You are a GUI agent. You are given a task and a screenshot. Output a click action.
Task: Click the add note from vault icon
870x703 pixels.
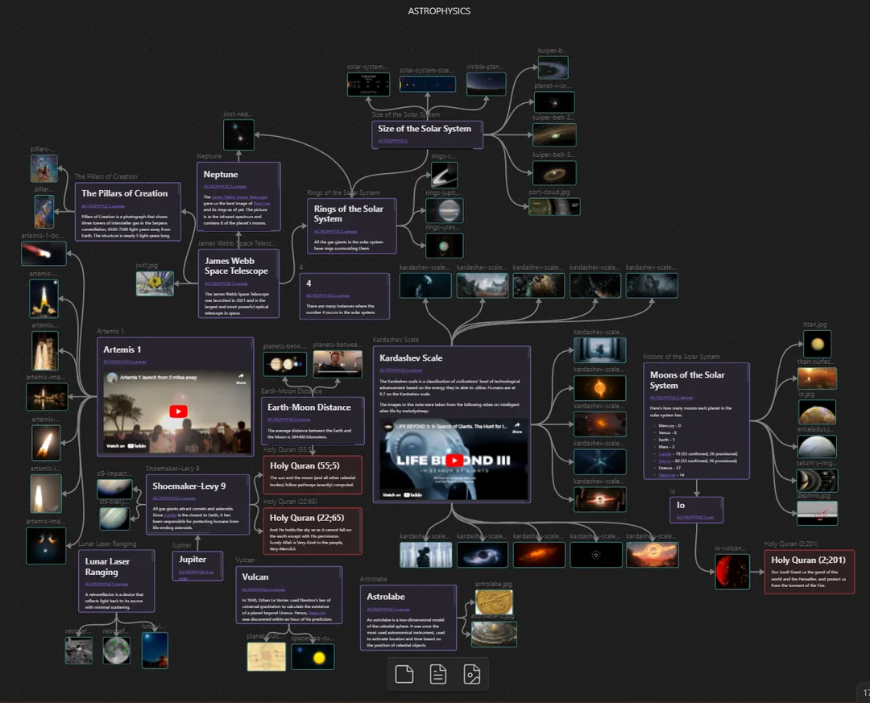tap(438, 674)
